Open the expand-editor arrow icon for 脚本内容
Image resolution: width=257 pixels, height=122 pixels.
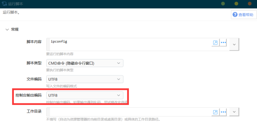[215, 43]
